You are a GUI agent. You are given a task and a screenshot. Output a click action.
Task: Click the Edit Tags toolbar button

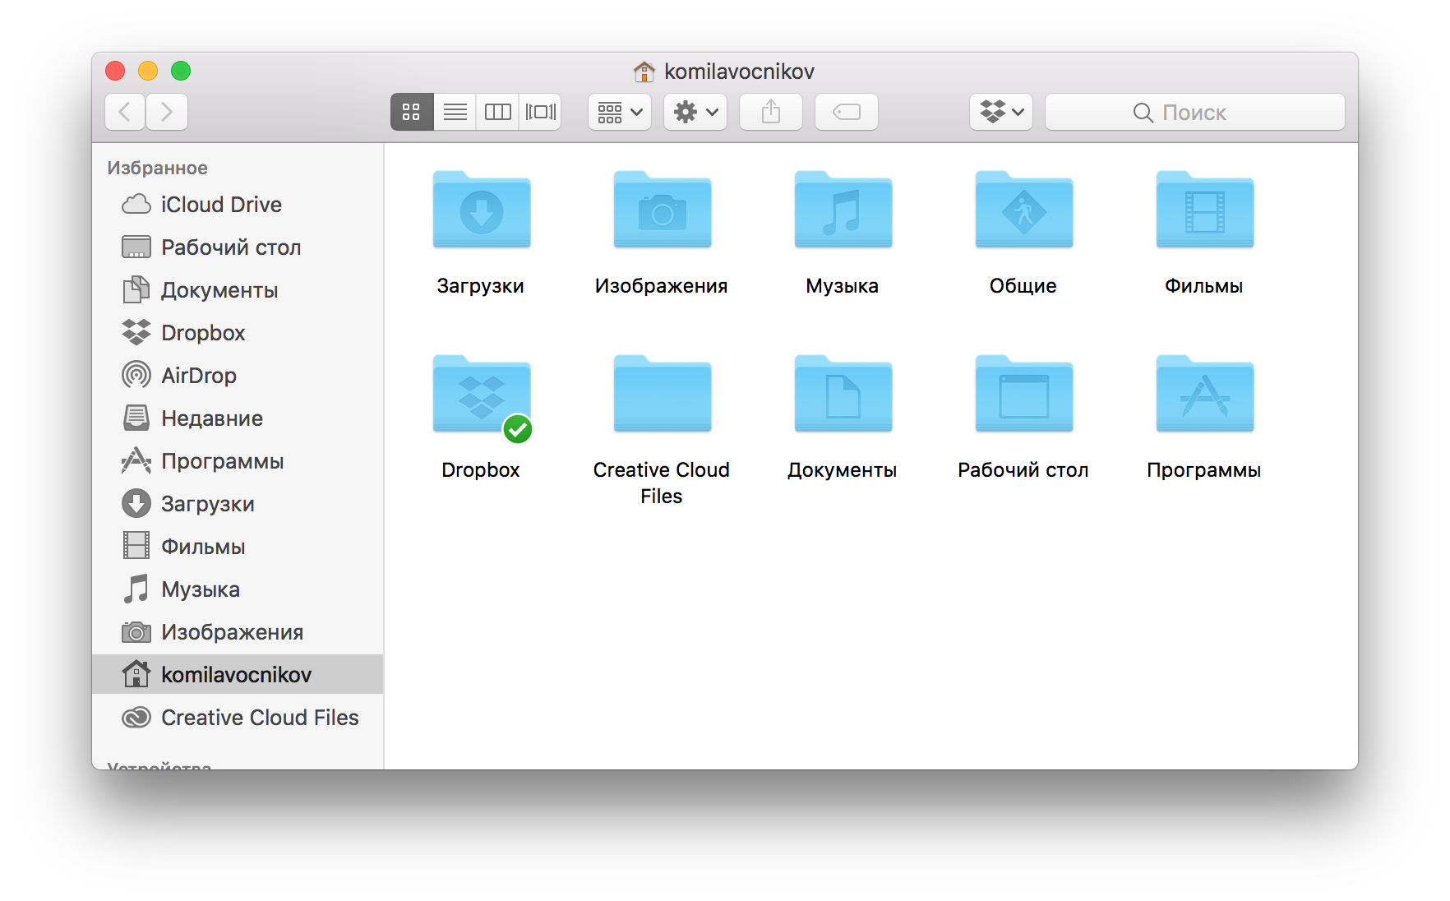click(x=846, y=112)
